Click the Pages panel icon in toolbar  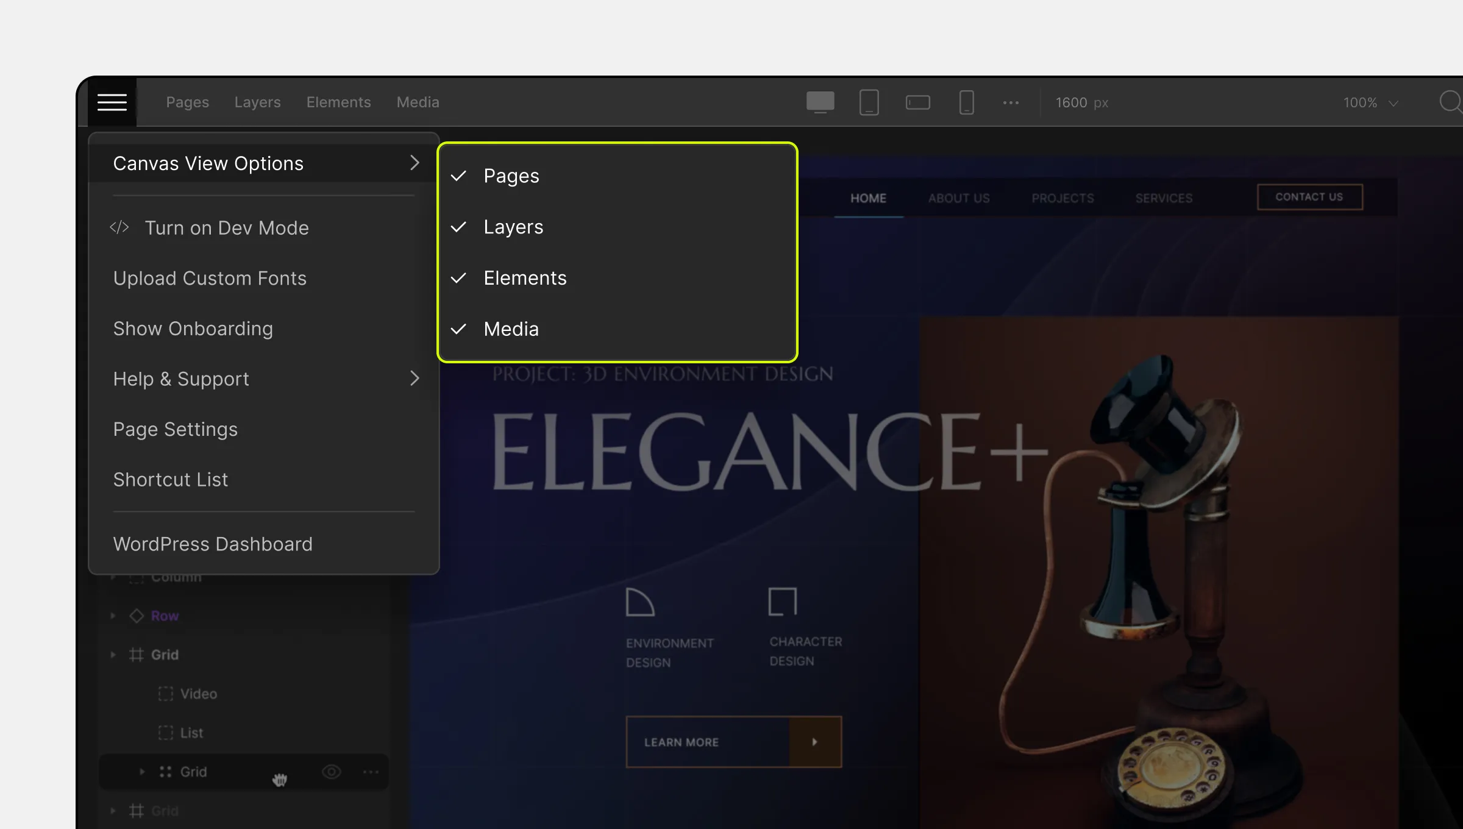click(x=187, y=102)
